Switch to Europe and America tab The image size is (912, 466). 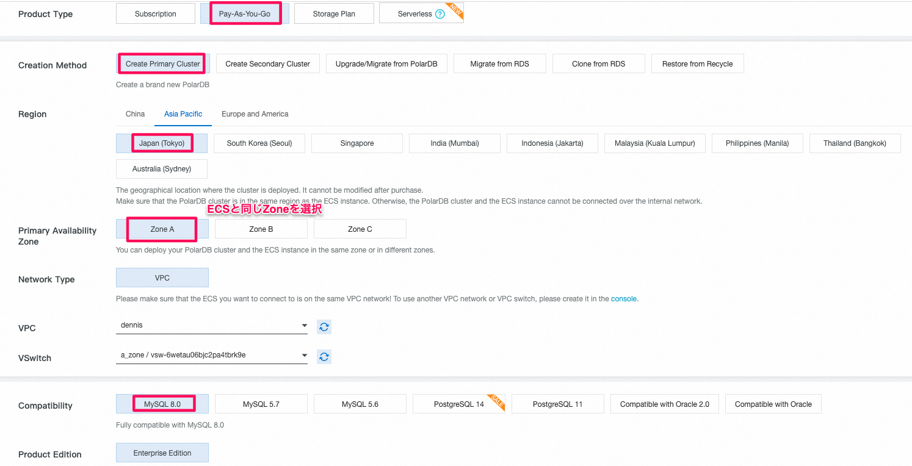(255, 114)
